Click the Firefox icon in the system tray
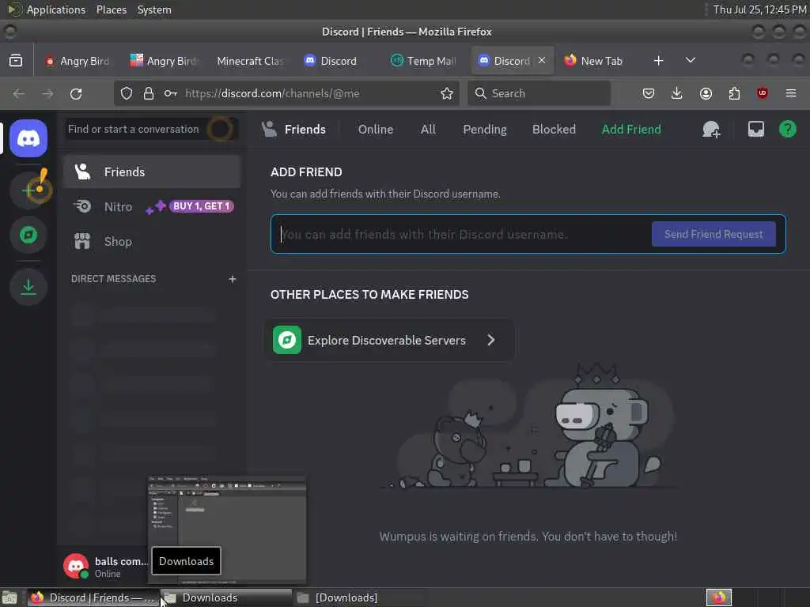Viewport: 810px width, 607px height. (x=719, y=598)
